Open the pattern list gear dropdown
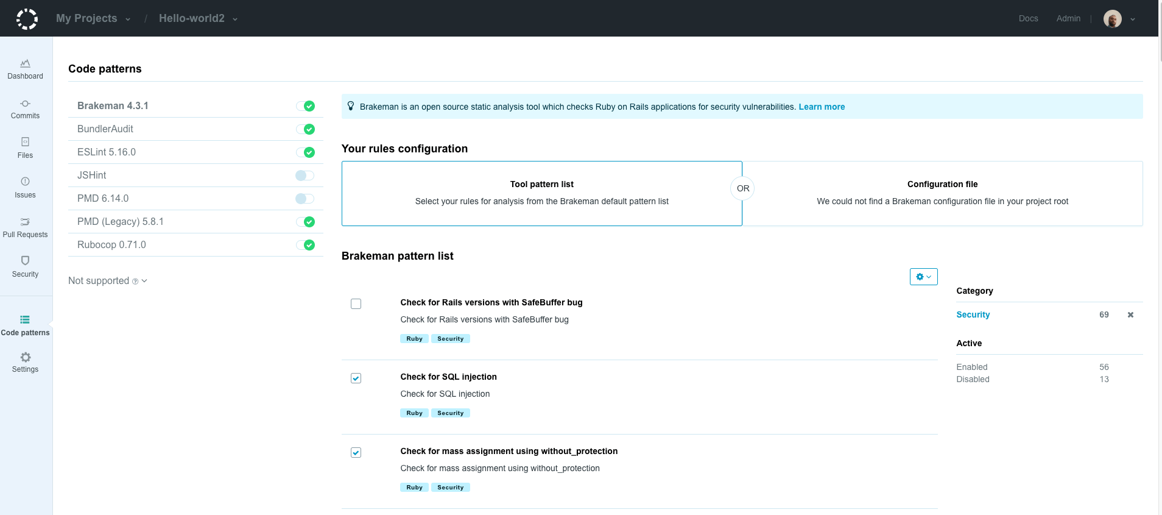Image resolution: width=1162 pixels, height=515 pixels. point(923,277)
